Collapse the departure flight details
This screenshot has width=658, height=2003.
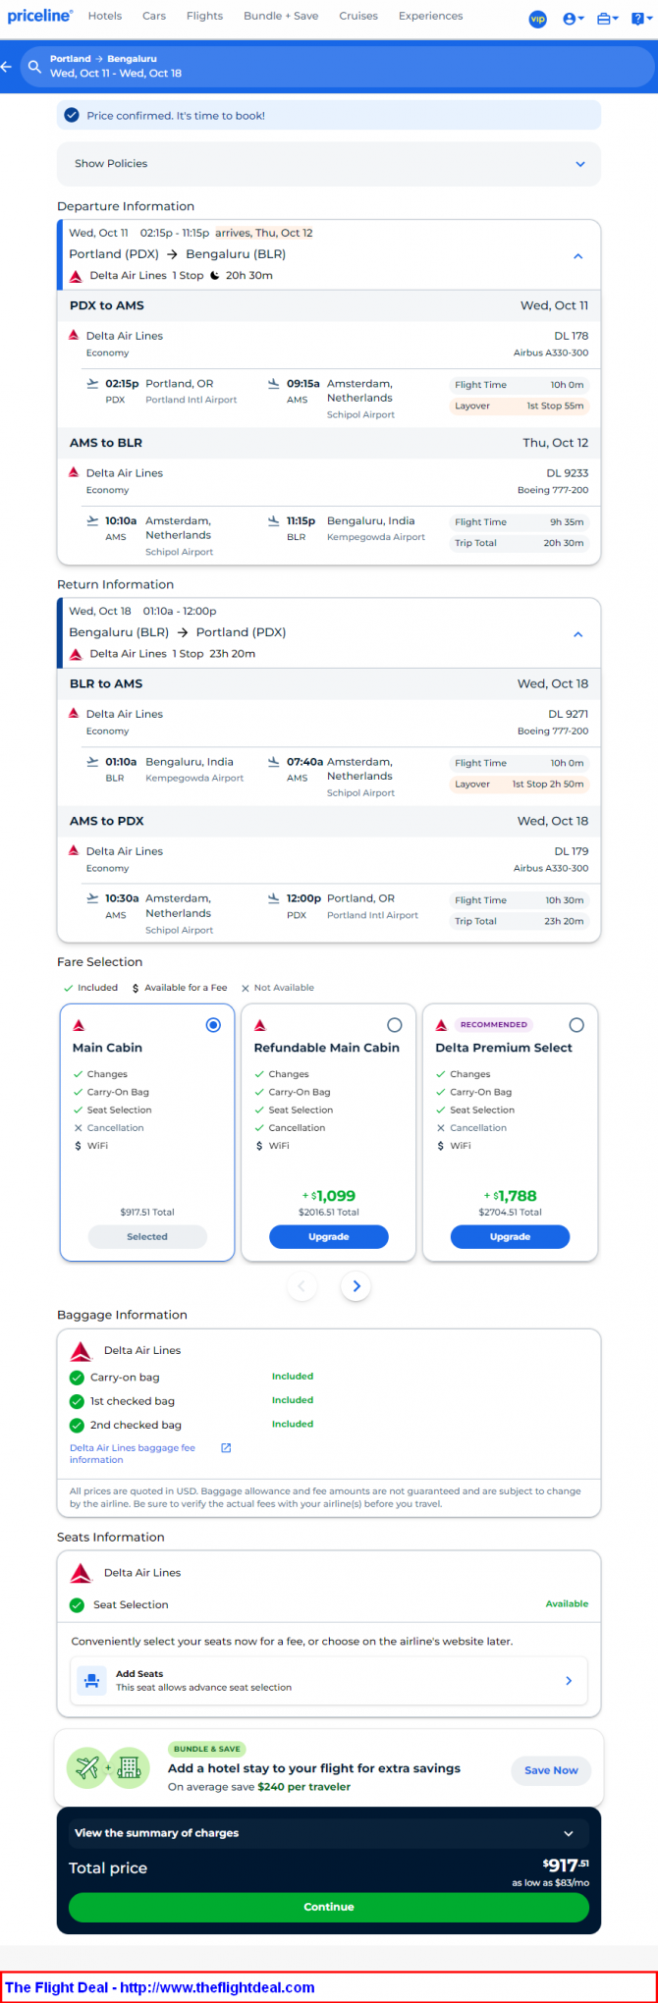click(577, 255)
